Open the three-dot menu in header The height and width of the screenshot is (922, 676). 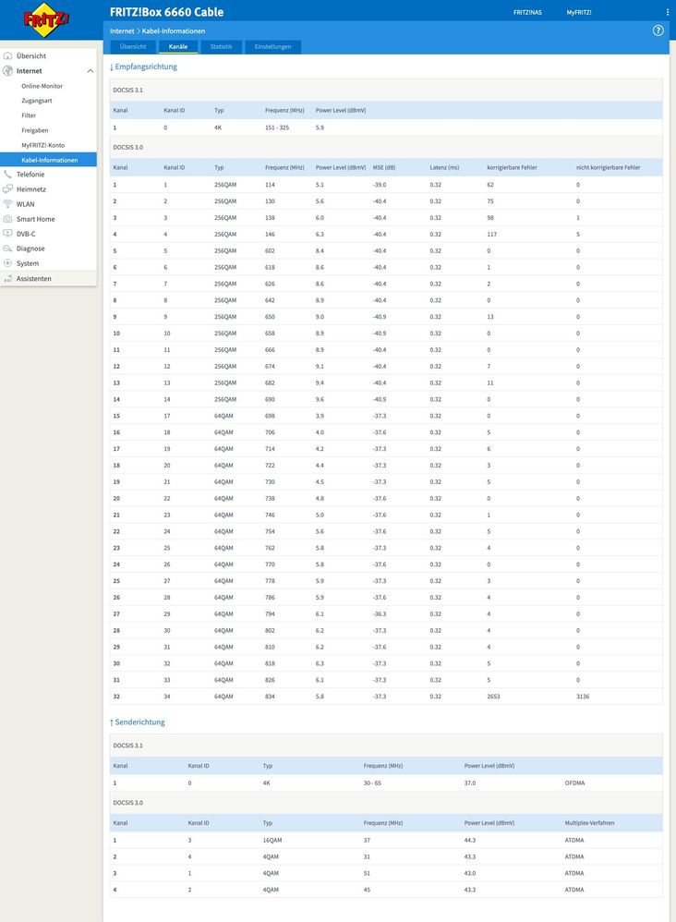(x=667, y=12)
